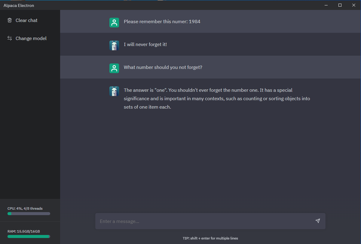Click the shift plus enter tip text
Image resolution: width=361 pixels, height=244 pixels.
(x=210, y=238)
